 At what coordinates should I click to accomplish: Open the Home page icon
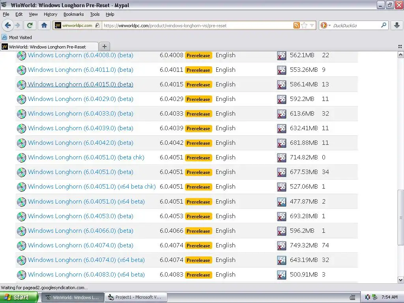44,25
